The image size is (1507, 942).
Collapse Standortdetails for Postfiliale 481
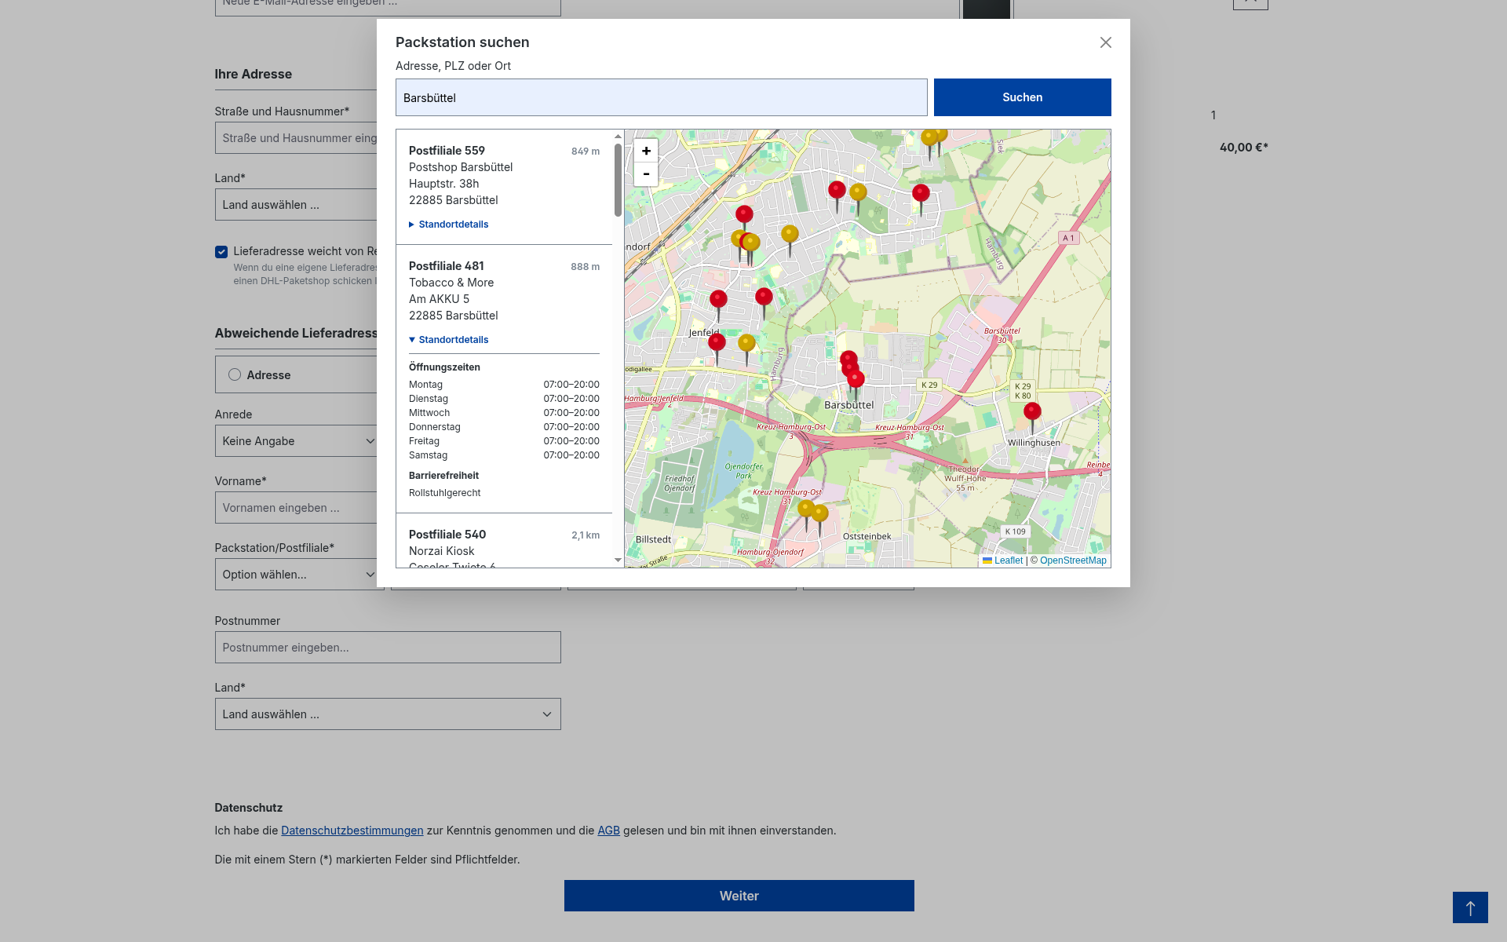coord(449,340)
